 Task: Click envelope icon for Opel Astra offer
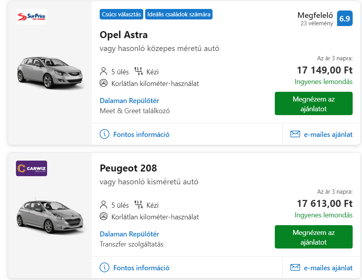(295, 134)
